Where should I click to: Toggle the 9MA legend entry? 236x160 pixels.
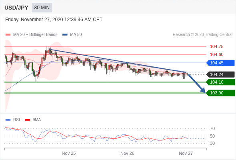point(33,120)
